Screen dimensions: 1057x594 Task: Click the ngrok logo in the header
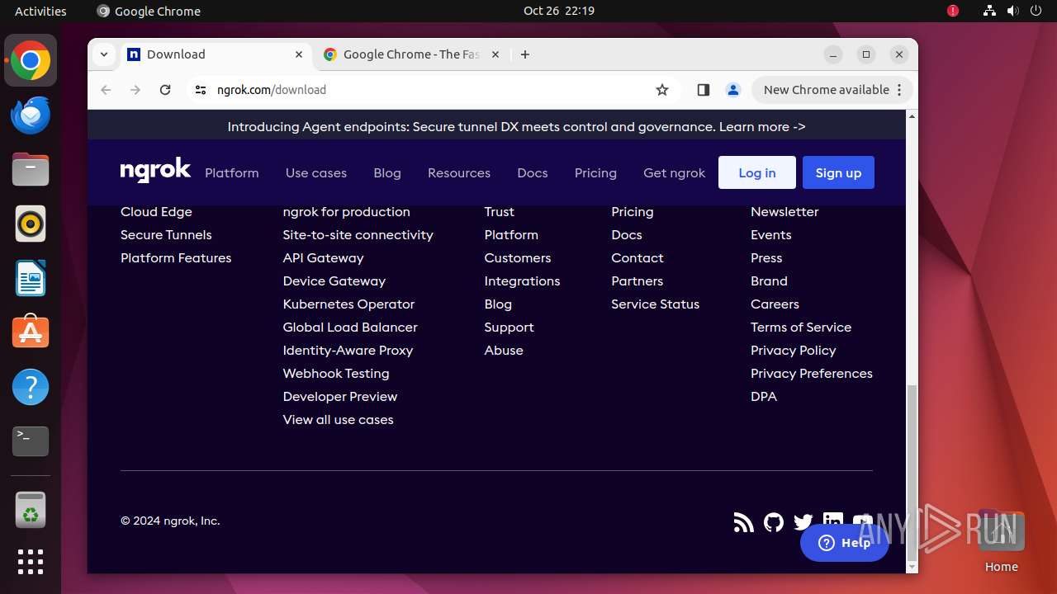pos(155,171)
